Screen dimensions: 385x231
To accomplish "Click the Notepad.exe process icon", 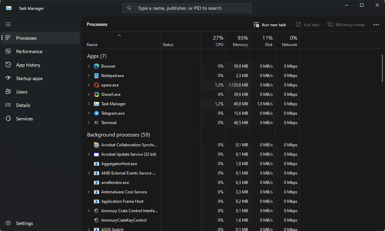I will tap(97, 76).
